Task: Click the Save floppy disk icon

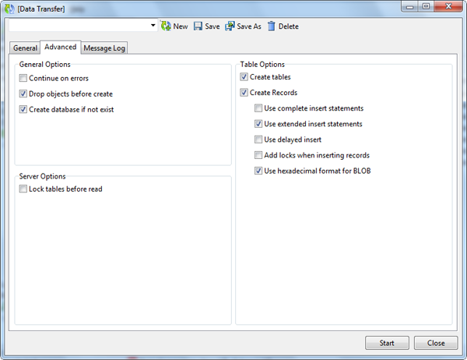Action: (x=198, y=26)
